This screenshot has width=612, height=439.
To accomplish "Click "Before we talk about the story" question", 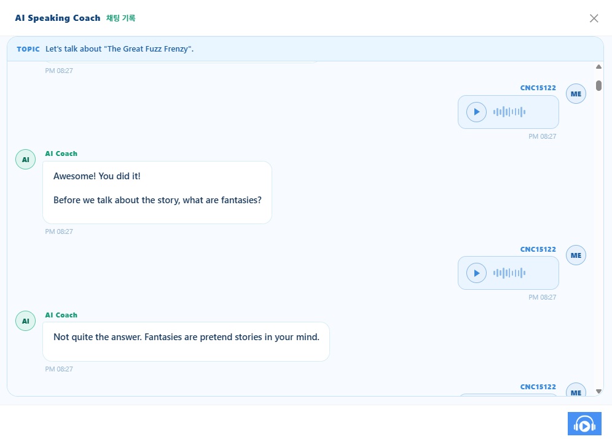I will [x=157, y=200].
